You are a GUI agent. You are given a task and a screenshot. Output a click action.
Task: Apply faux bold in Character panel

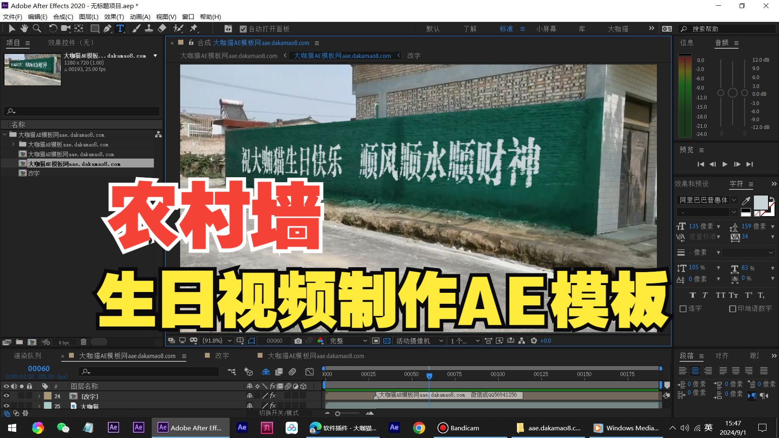(x=693, y=295)
